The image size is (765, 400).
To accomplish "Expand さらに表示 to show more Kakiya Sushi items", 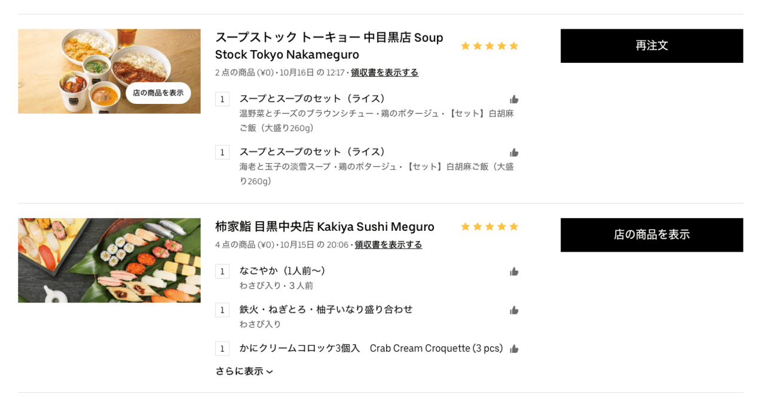I will [x=244, y=371].
